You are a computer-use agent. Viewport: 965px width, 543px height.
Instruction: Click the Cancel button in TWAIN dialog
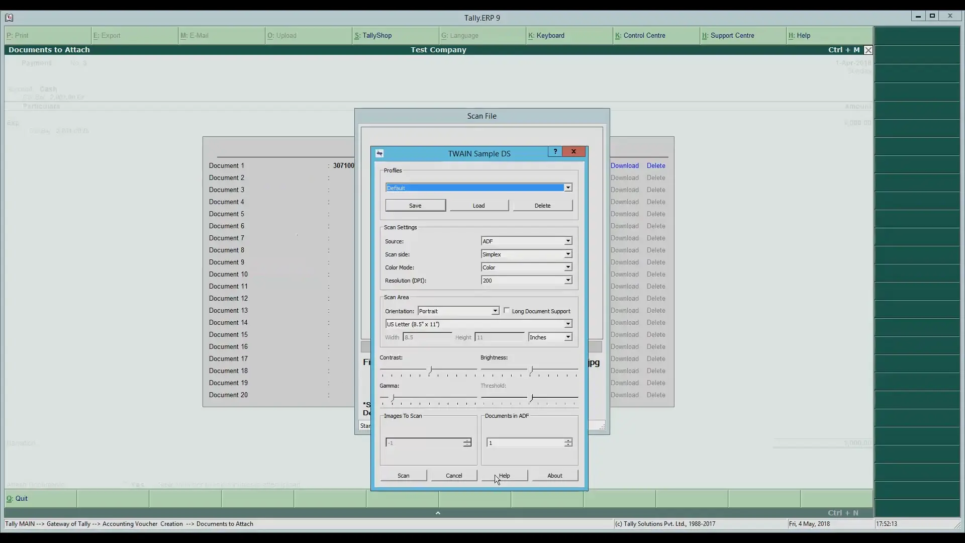click(x=454, y=475)
